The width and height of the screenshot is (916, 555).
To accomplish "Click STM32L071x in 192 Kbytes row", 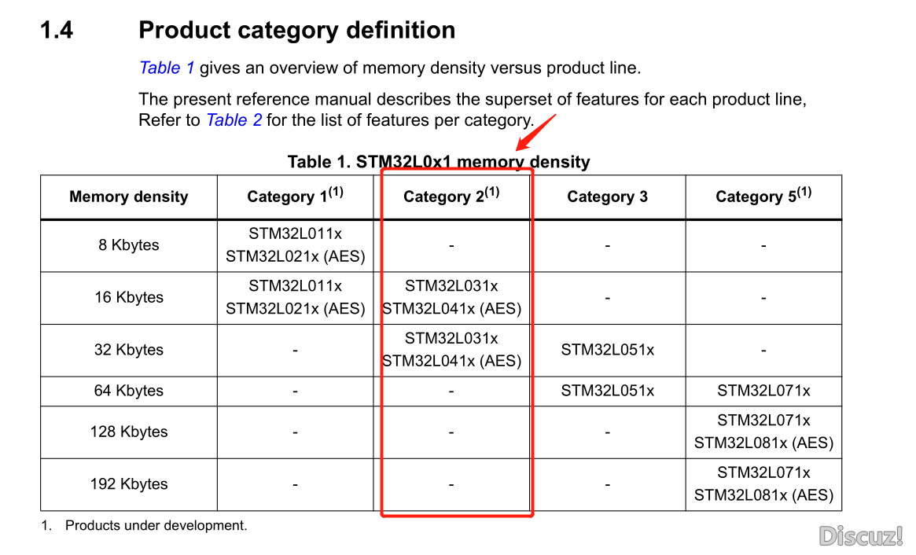I will [x=763, y=472].
